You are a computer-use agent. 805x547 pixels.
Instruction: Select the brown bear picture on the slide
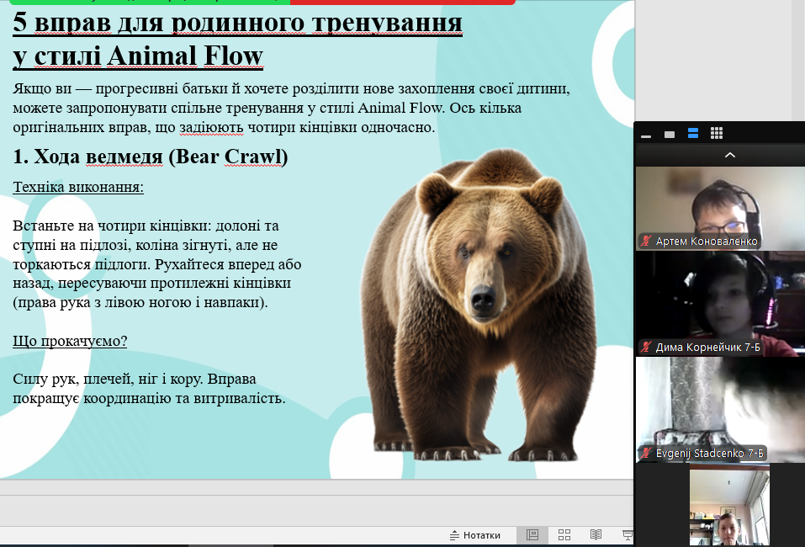click(x=479, y=305)
